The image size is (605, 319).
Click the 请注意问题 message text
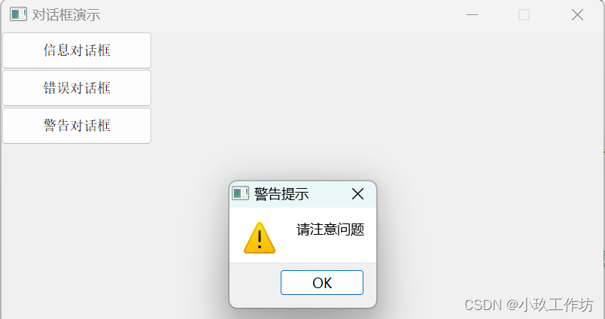click(x=330, y=229)
